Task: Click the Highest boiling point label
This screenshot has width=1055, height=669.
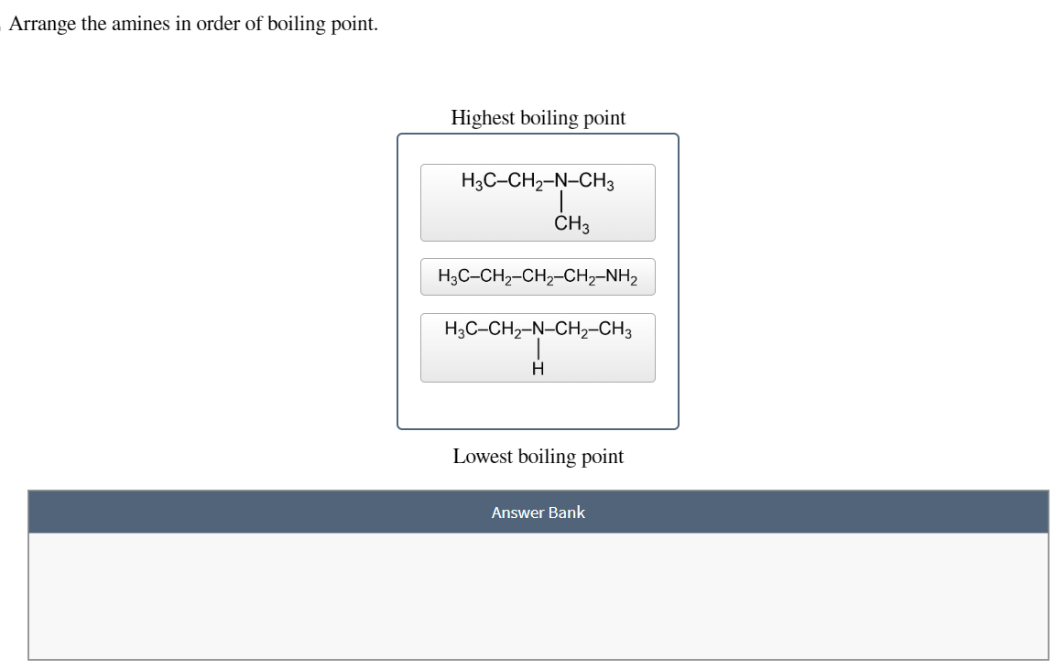Action: (x=538, y=118)
